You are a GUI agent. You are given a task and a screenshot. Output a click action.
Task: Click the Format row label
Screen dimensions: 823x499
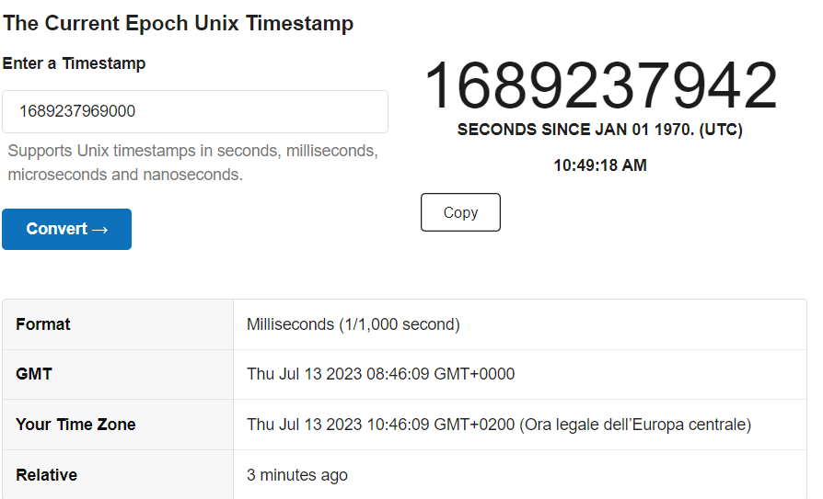pyautogui.click(x=43, y=324)
